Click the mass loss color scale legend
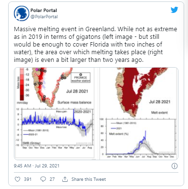This screenshot has height=189, width=188. pyautogui.click(x=23, y=85)
